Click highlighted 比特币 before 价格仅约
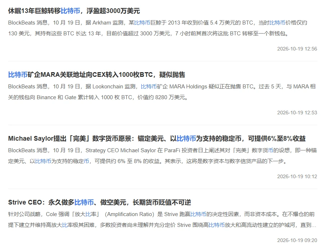Image resolution: width=327 pixels, height=246 pixels. point(277,23)
